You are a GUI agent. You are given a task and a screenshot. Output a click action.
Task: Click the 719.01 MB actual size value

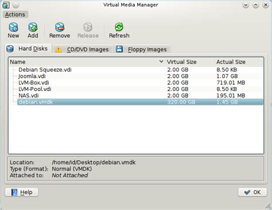(x=231, y=82)
